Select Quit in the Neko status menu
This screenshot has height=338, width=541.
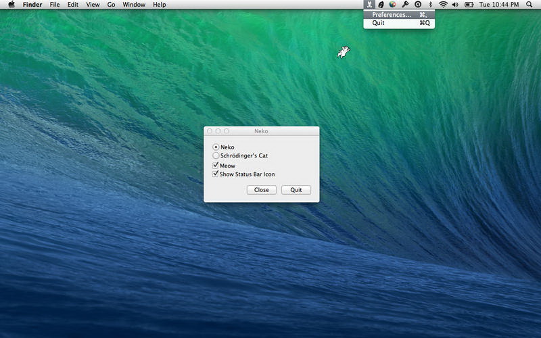[x=379, y=23]
